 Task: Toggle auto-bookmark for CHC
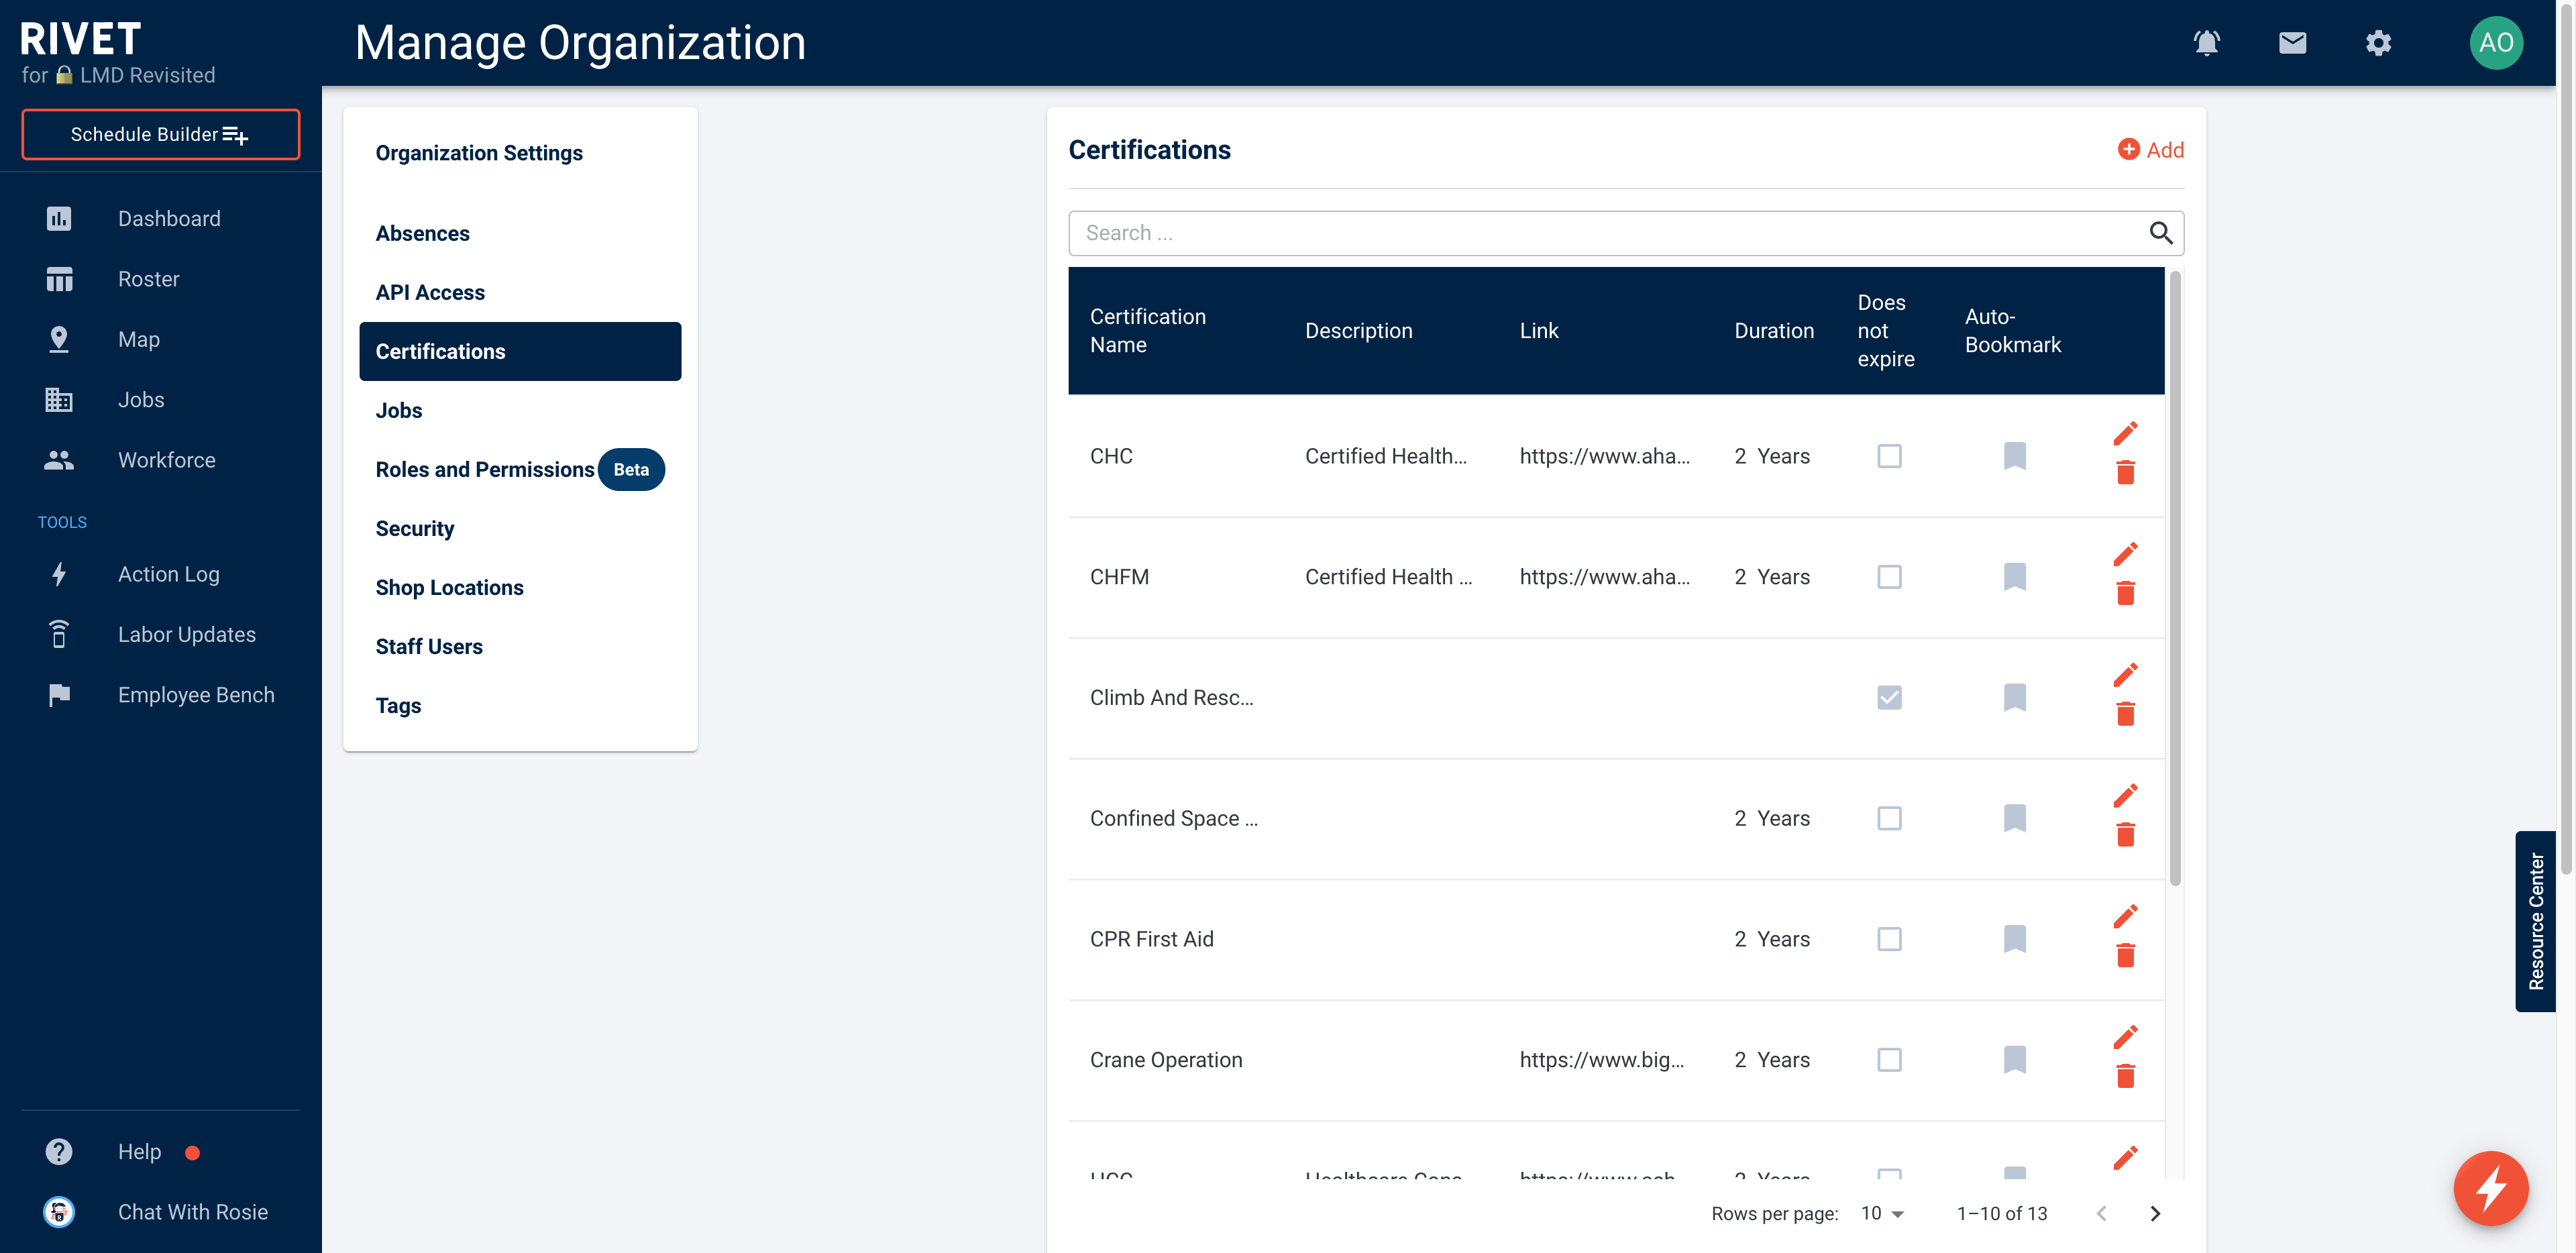click(2014, 456)
